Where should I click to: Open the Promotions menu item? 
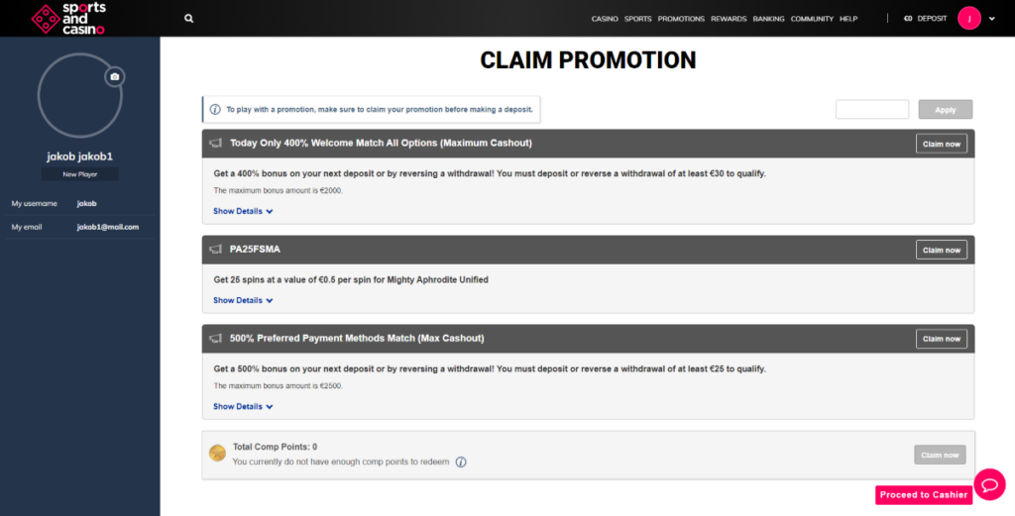pos(681,19)
